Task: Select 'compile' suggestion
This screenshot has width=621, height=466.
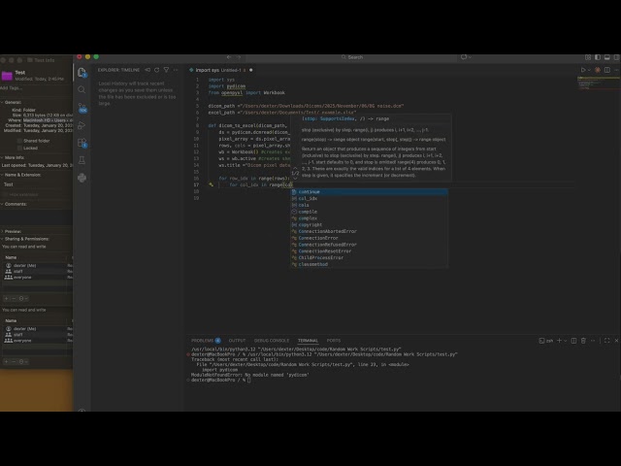Action: 369,212
